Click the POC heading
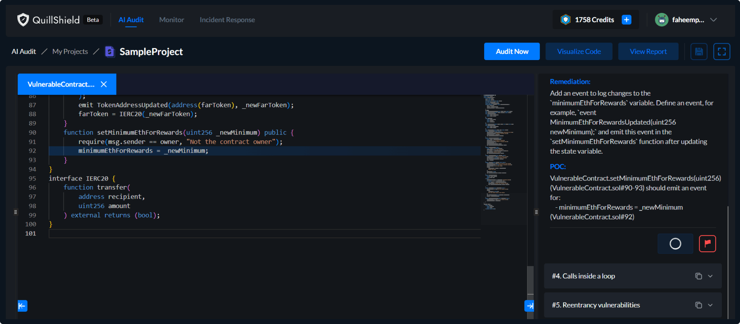 point(558,167)
